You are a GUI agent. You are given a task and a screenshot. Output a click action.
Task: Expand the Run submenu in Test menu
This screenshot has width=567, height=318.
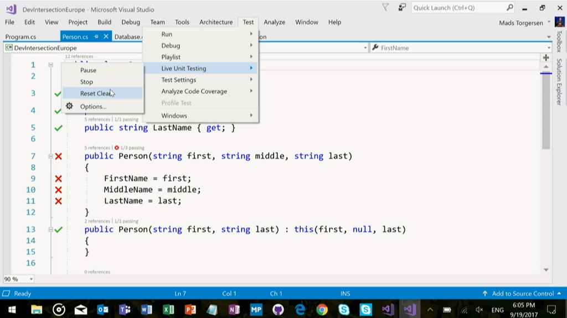click(x=200, y=34)
